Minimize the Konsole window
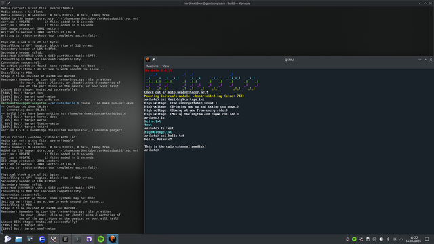The width and height of the screenshot is (434, 244). click(x=420, y=3)
